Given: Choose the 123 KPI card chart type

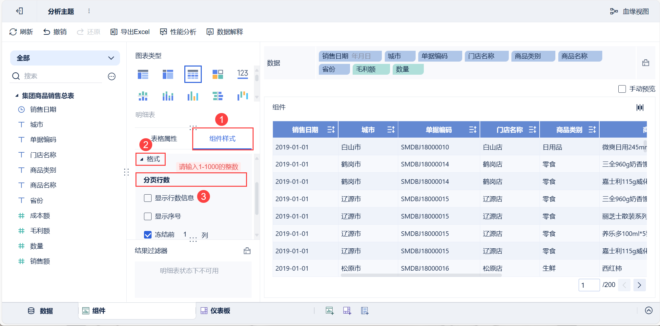Looking at the screenshot, I should click(243, 74).
